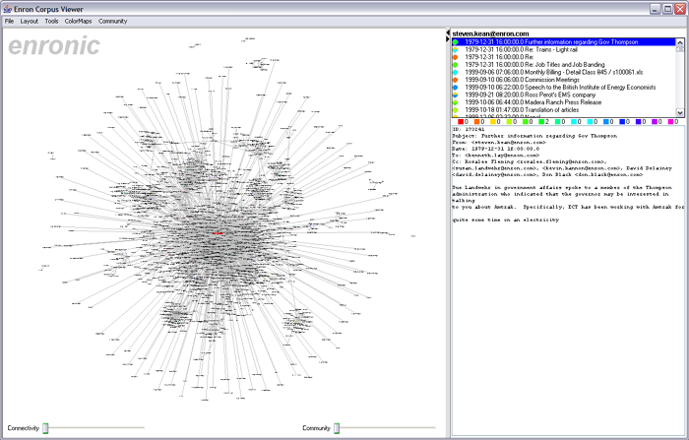
Task: Select email 'Speech to the British Institute'
Action: pos(564,87)
